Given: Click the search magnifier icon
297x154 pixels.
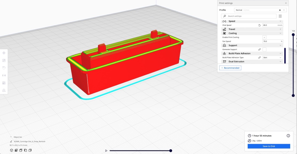Looking at the screenshot, I should pyautogui.click(x=224, y=16).
